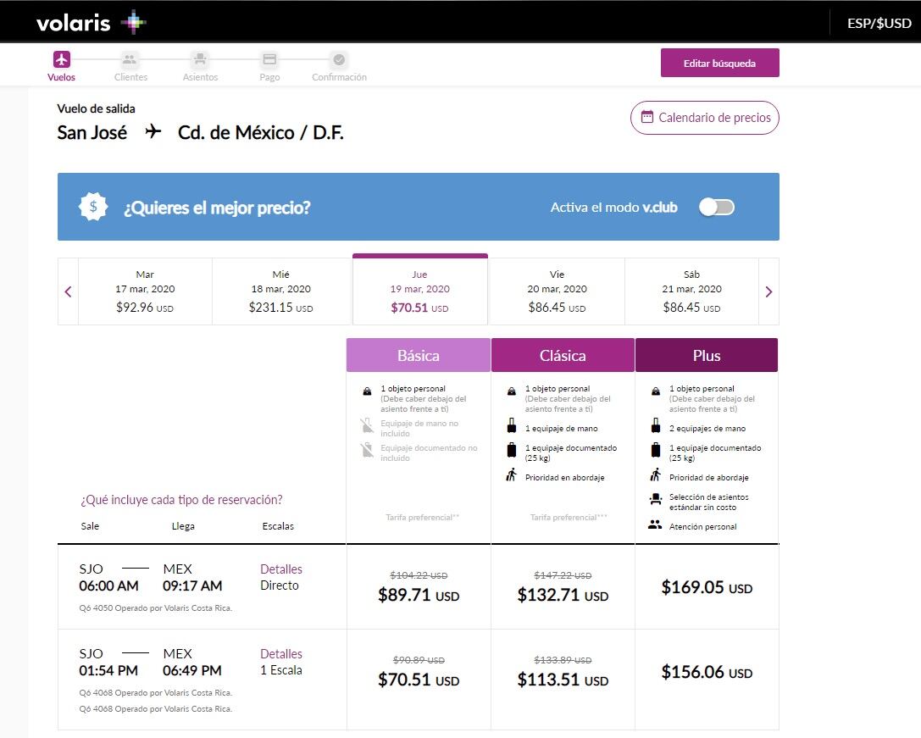Show earlier dates with left arrow

tap(69, 291)
